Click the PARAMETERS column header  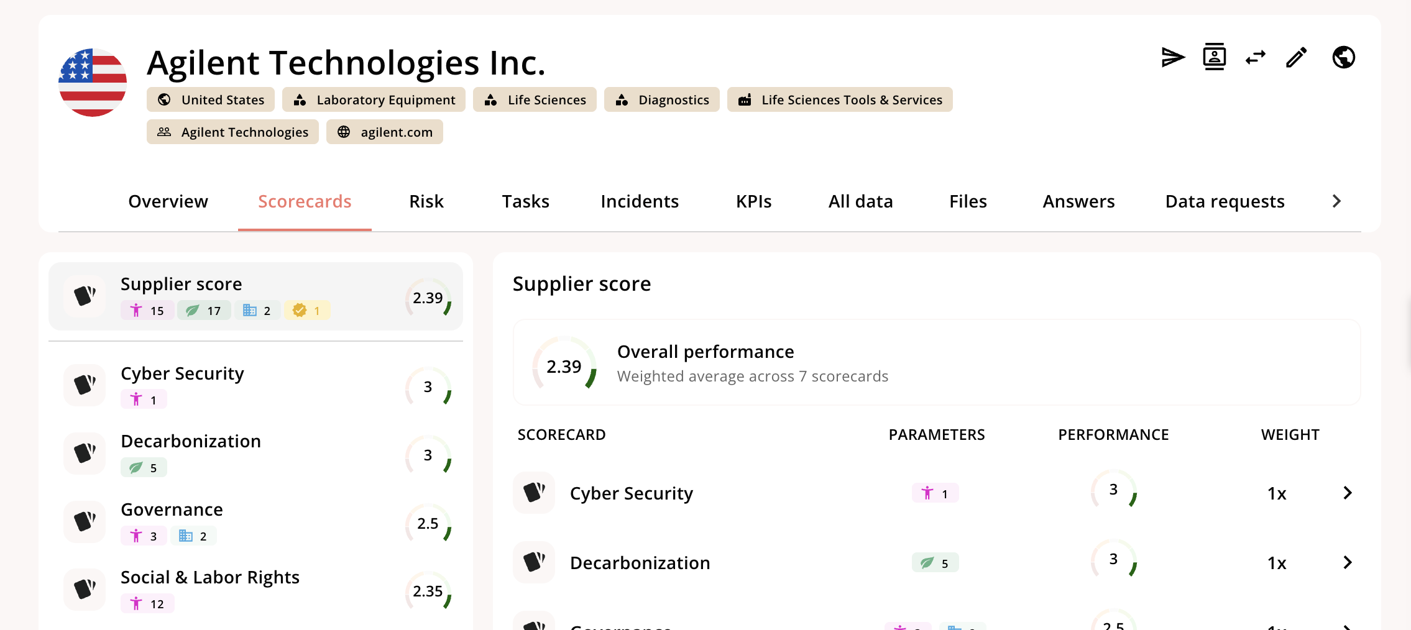[x=936, y=434]
